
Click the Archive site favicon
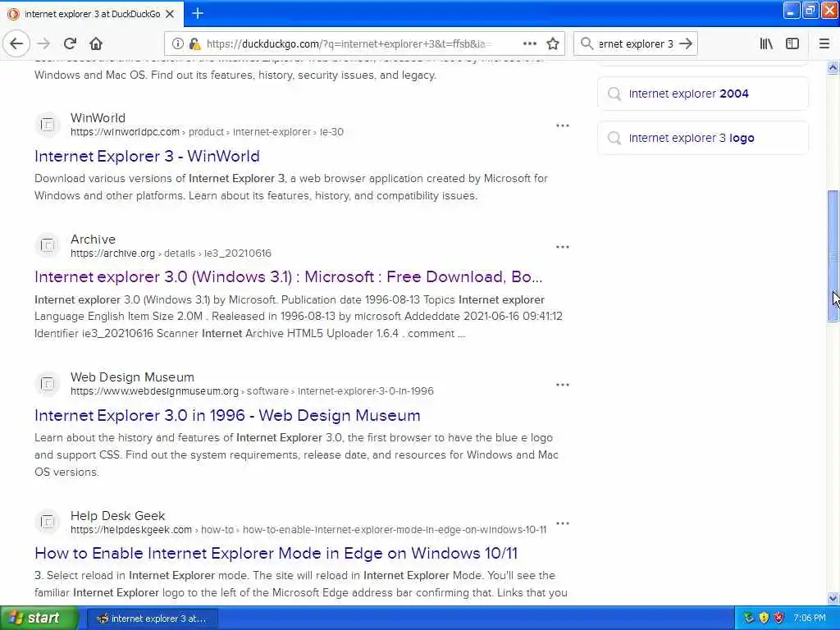[x=47, y=246]
